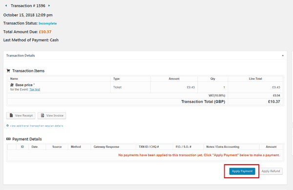Click the £10.37 total amount due

[x=45, y=32]
